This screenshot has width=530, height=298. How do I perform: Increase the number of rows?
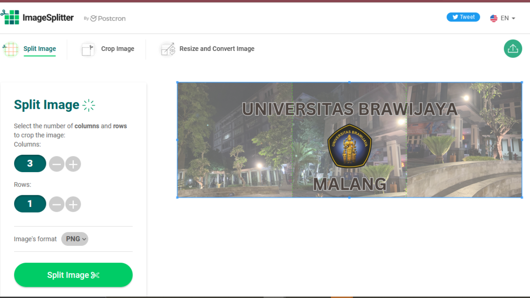[73, 204]
